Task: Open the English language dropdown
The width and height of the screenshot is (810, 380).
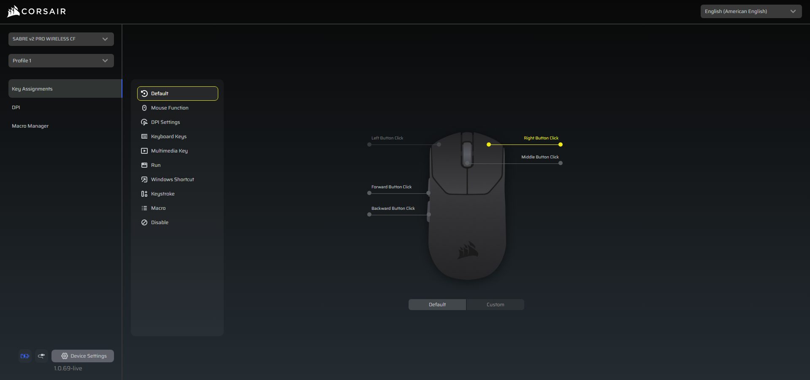Action: tap(751, 11)
